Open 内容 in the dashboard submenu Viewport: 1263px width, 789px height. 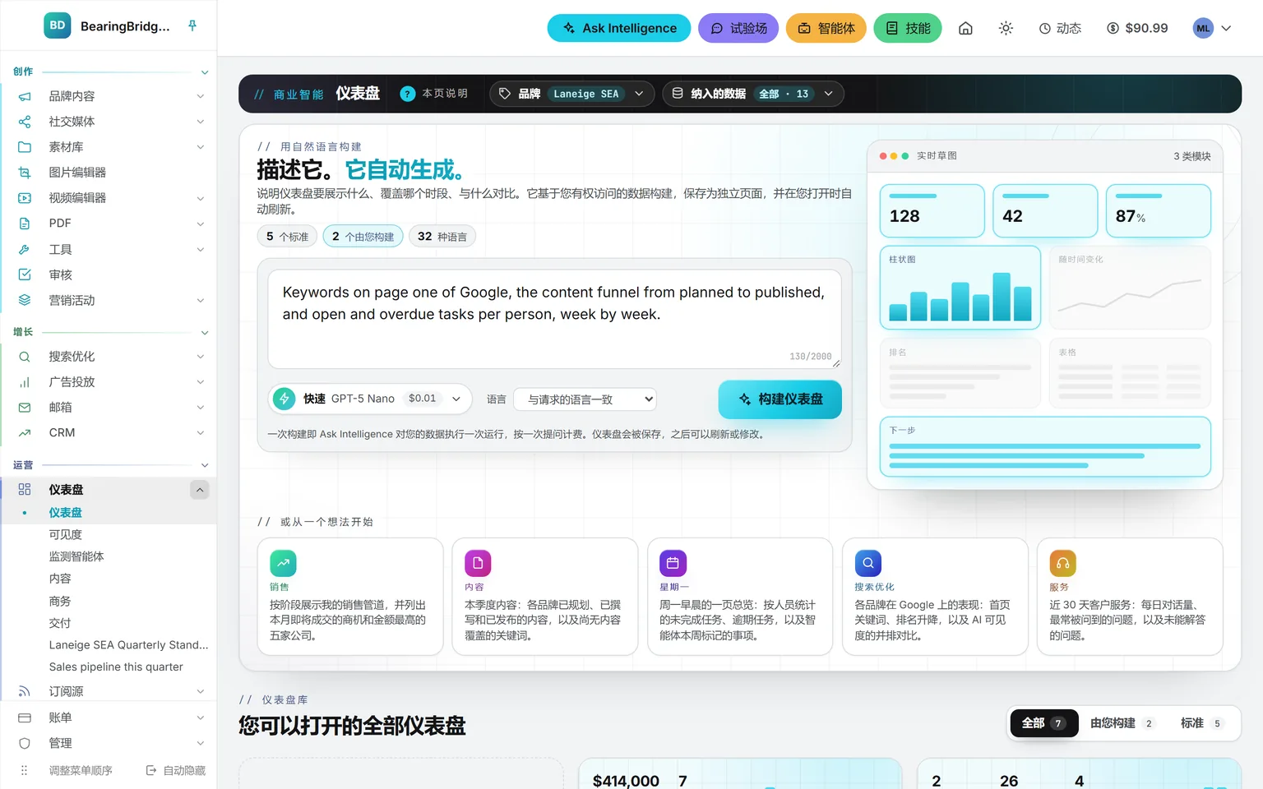(60, 579)
